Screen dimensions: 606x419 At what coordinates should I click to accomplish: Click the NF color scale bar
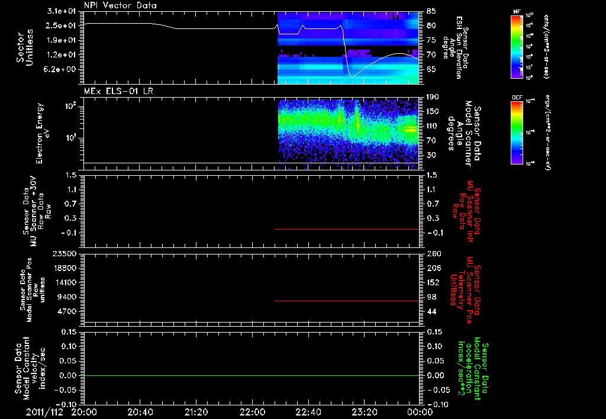click(x=517, y=47)
